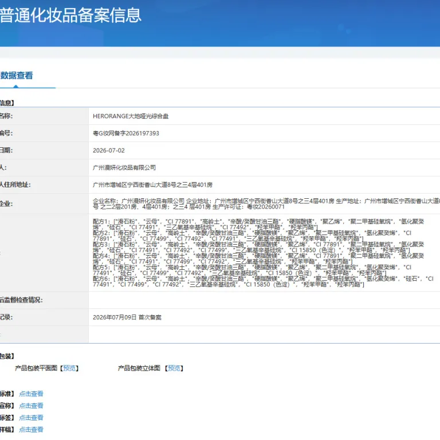Click the 配方2 ingredient line
The image size is (440, 440).
point(252,235)
